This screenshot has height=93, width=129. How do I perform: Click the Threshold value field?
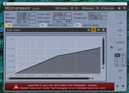(x=98, y=18)
